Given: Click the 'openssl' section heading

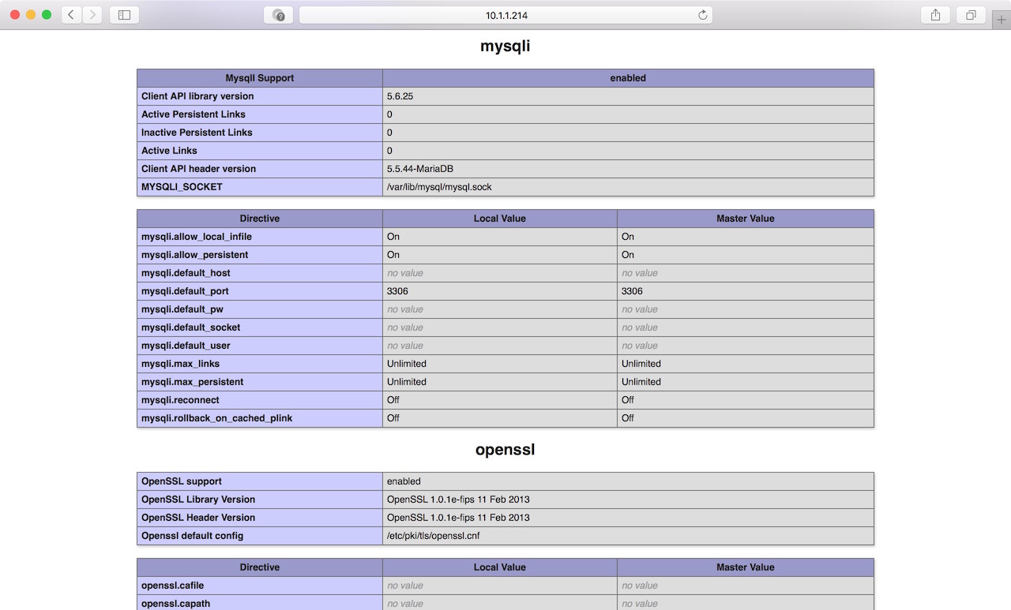Looking at the screenshot, I should [x=505, y=450].
